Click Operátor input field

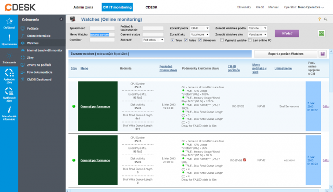pos(102,40)
